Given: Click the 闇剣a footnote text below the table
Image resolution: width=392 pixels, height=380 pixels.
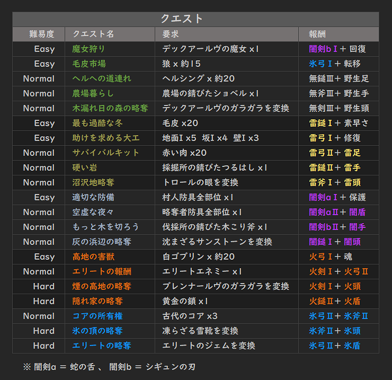Looking at the screenshot, I should 63,367.
